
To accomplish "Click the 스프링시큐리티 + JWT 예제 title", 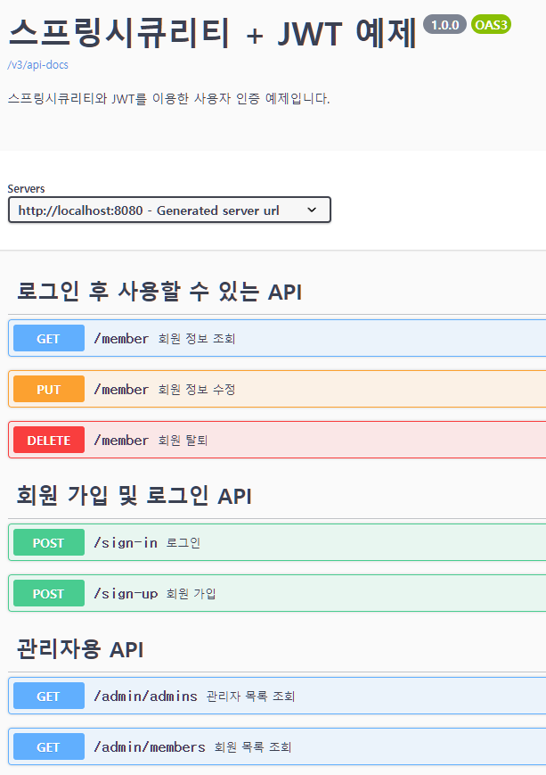I will 213,33.
